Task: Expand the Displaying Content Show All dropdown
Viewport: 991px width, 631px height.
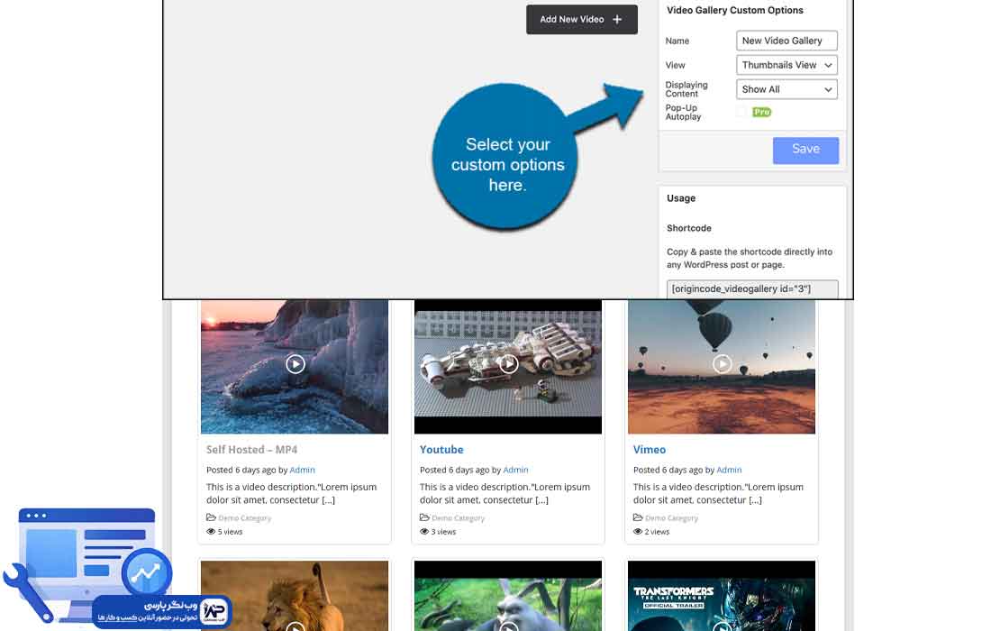Action: click(786, 89)
